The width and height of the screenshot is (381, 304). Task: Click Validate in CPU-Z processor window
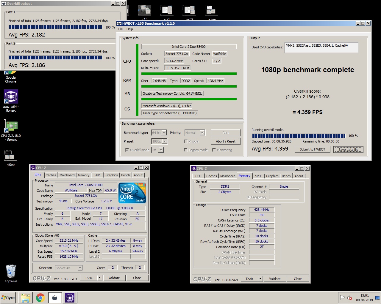[114, 278]
